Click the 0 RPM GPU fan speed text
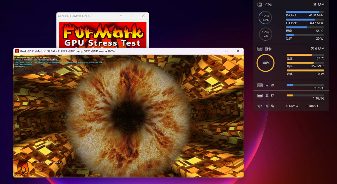337x184 pixels. [x=320, y=48]
